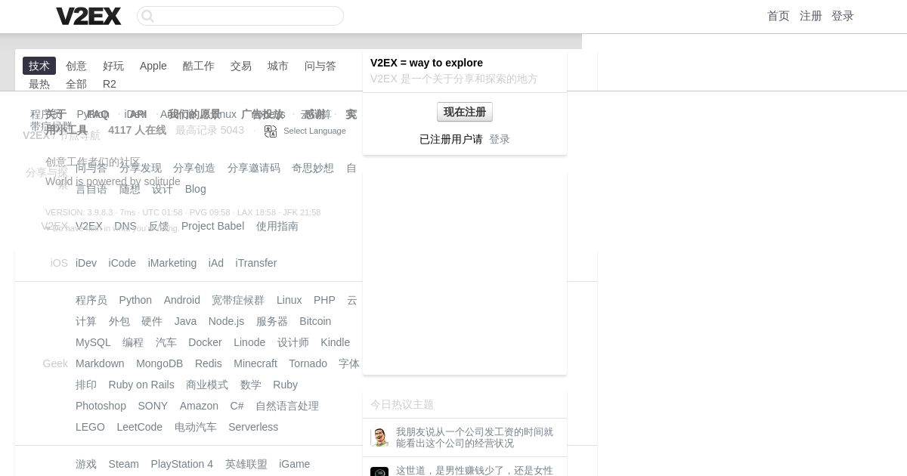Open Minecraft node link
907x476 pixels.
255,363
